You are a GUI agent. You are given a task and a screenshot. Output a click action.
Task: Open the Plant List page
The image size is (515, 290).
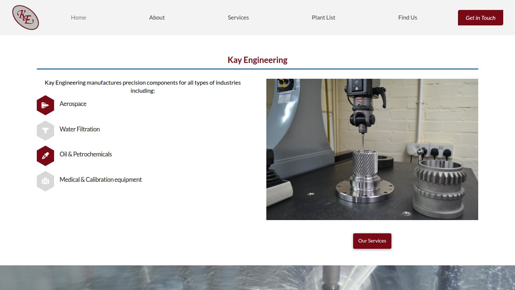(x=323, y=17)
